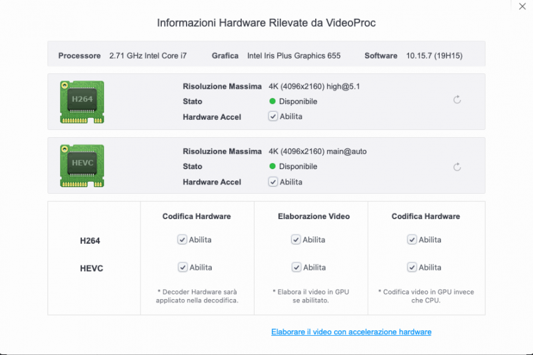The width and height of the screenshot is (533, 355).
Task: Refresh the HEVC codec detection
Action: (457, 167)
